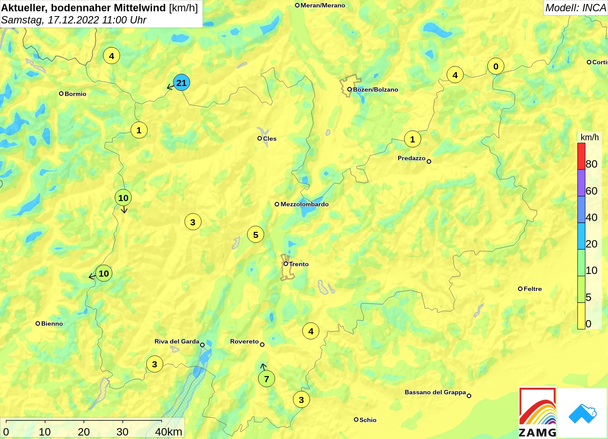Select the Feltre city point
Viewport: 608px width, 439px height.
[520, 289]
